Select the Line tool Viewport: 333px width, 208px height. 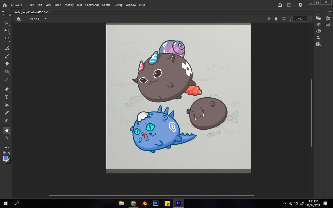pyautogui.click(x=7, y=80)
